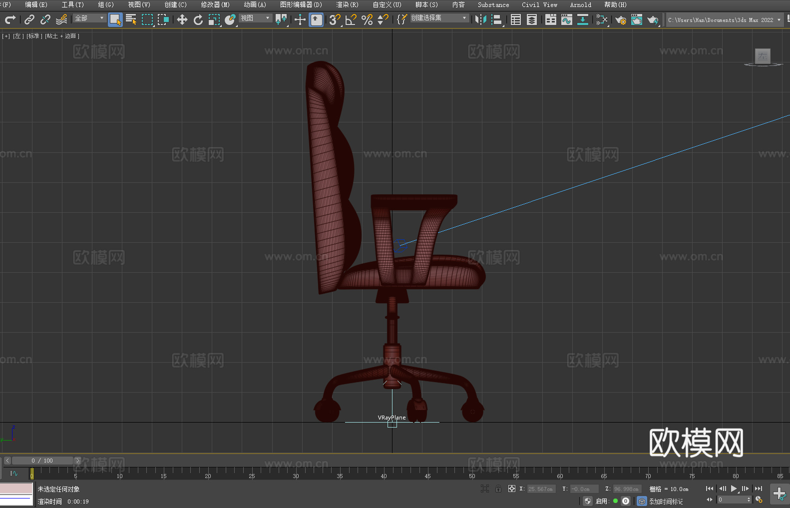Open Render Setup teapot-gear icon
Image resolution: width=790 pixels, height=508 pixels.
621,19
